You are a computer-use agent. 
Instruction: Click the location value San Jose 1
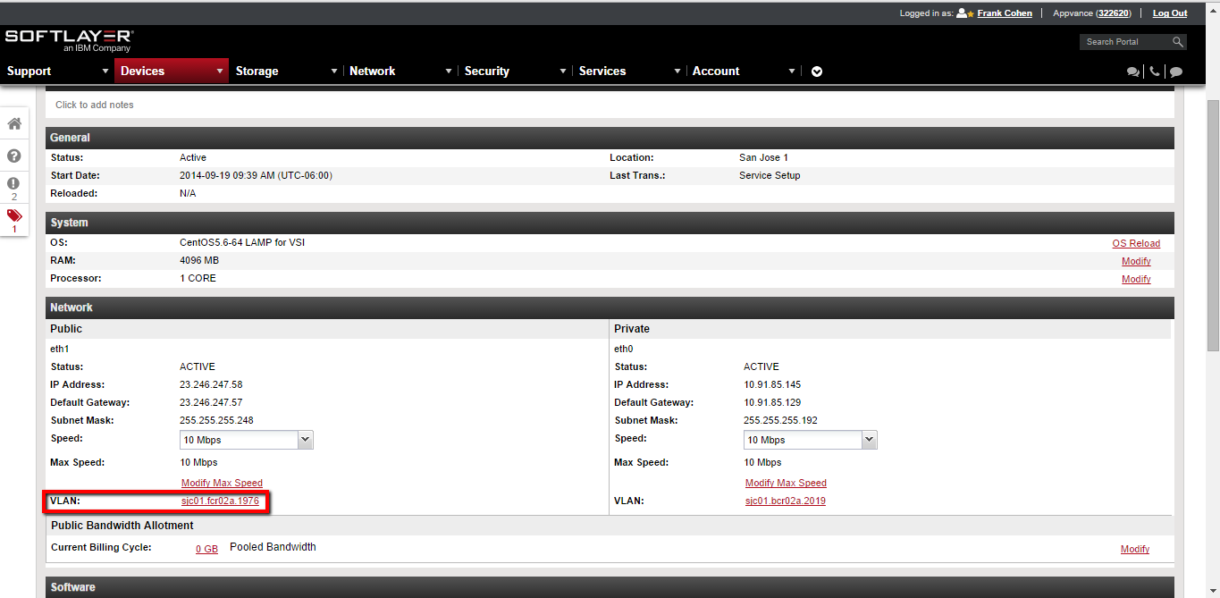pyautogui.click(x=763, y=157)
